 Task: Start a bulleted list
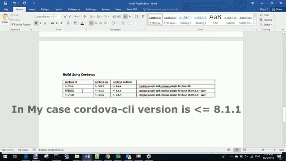pos(91,17)
